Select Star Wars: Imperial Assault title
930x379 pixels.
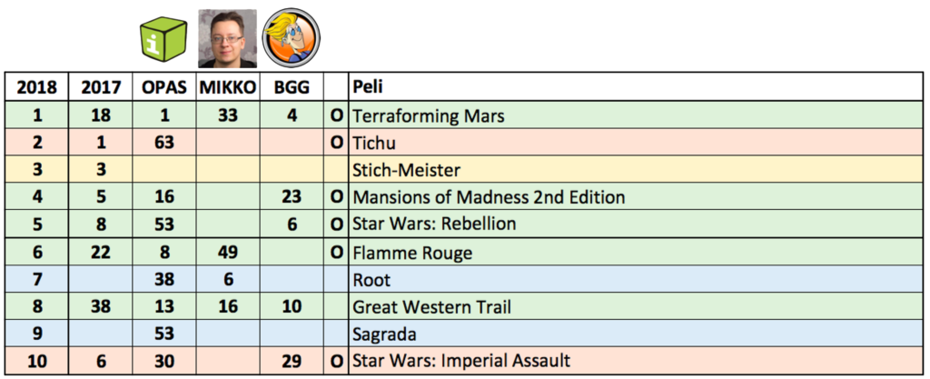coord(460,361)
